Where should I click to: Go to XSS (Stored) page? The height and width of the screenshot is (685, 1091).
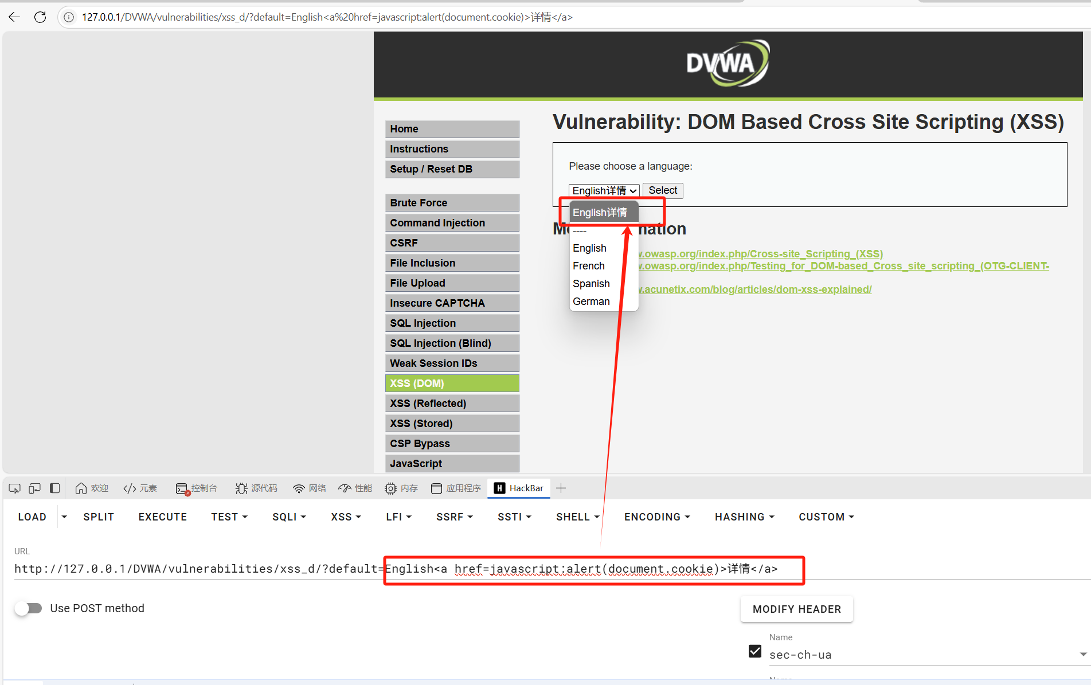tap(452, 424)
